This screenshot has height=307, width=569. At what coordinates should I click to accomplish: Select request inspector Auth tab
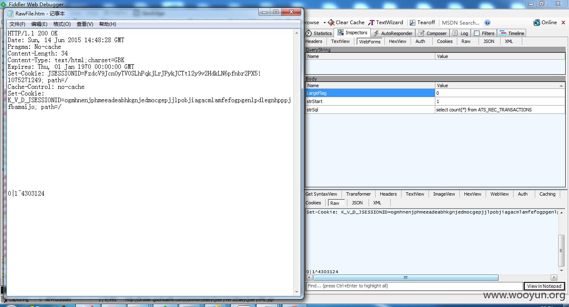coord(420,41)
